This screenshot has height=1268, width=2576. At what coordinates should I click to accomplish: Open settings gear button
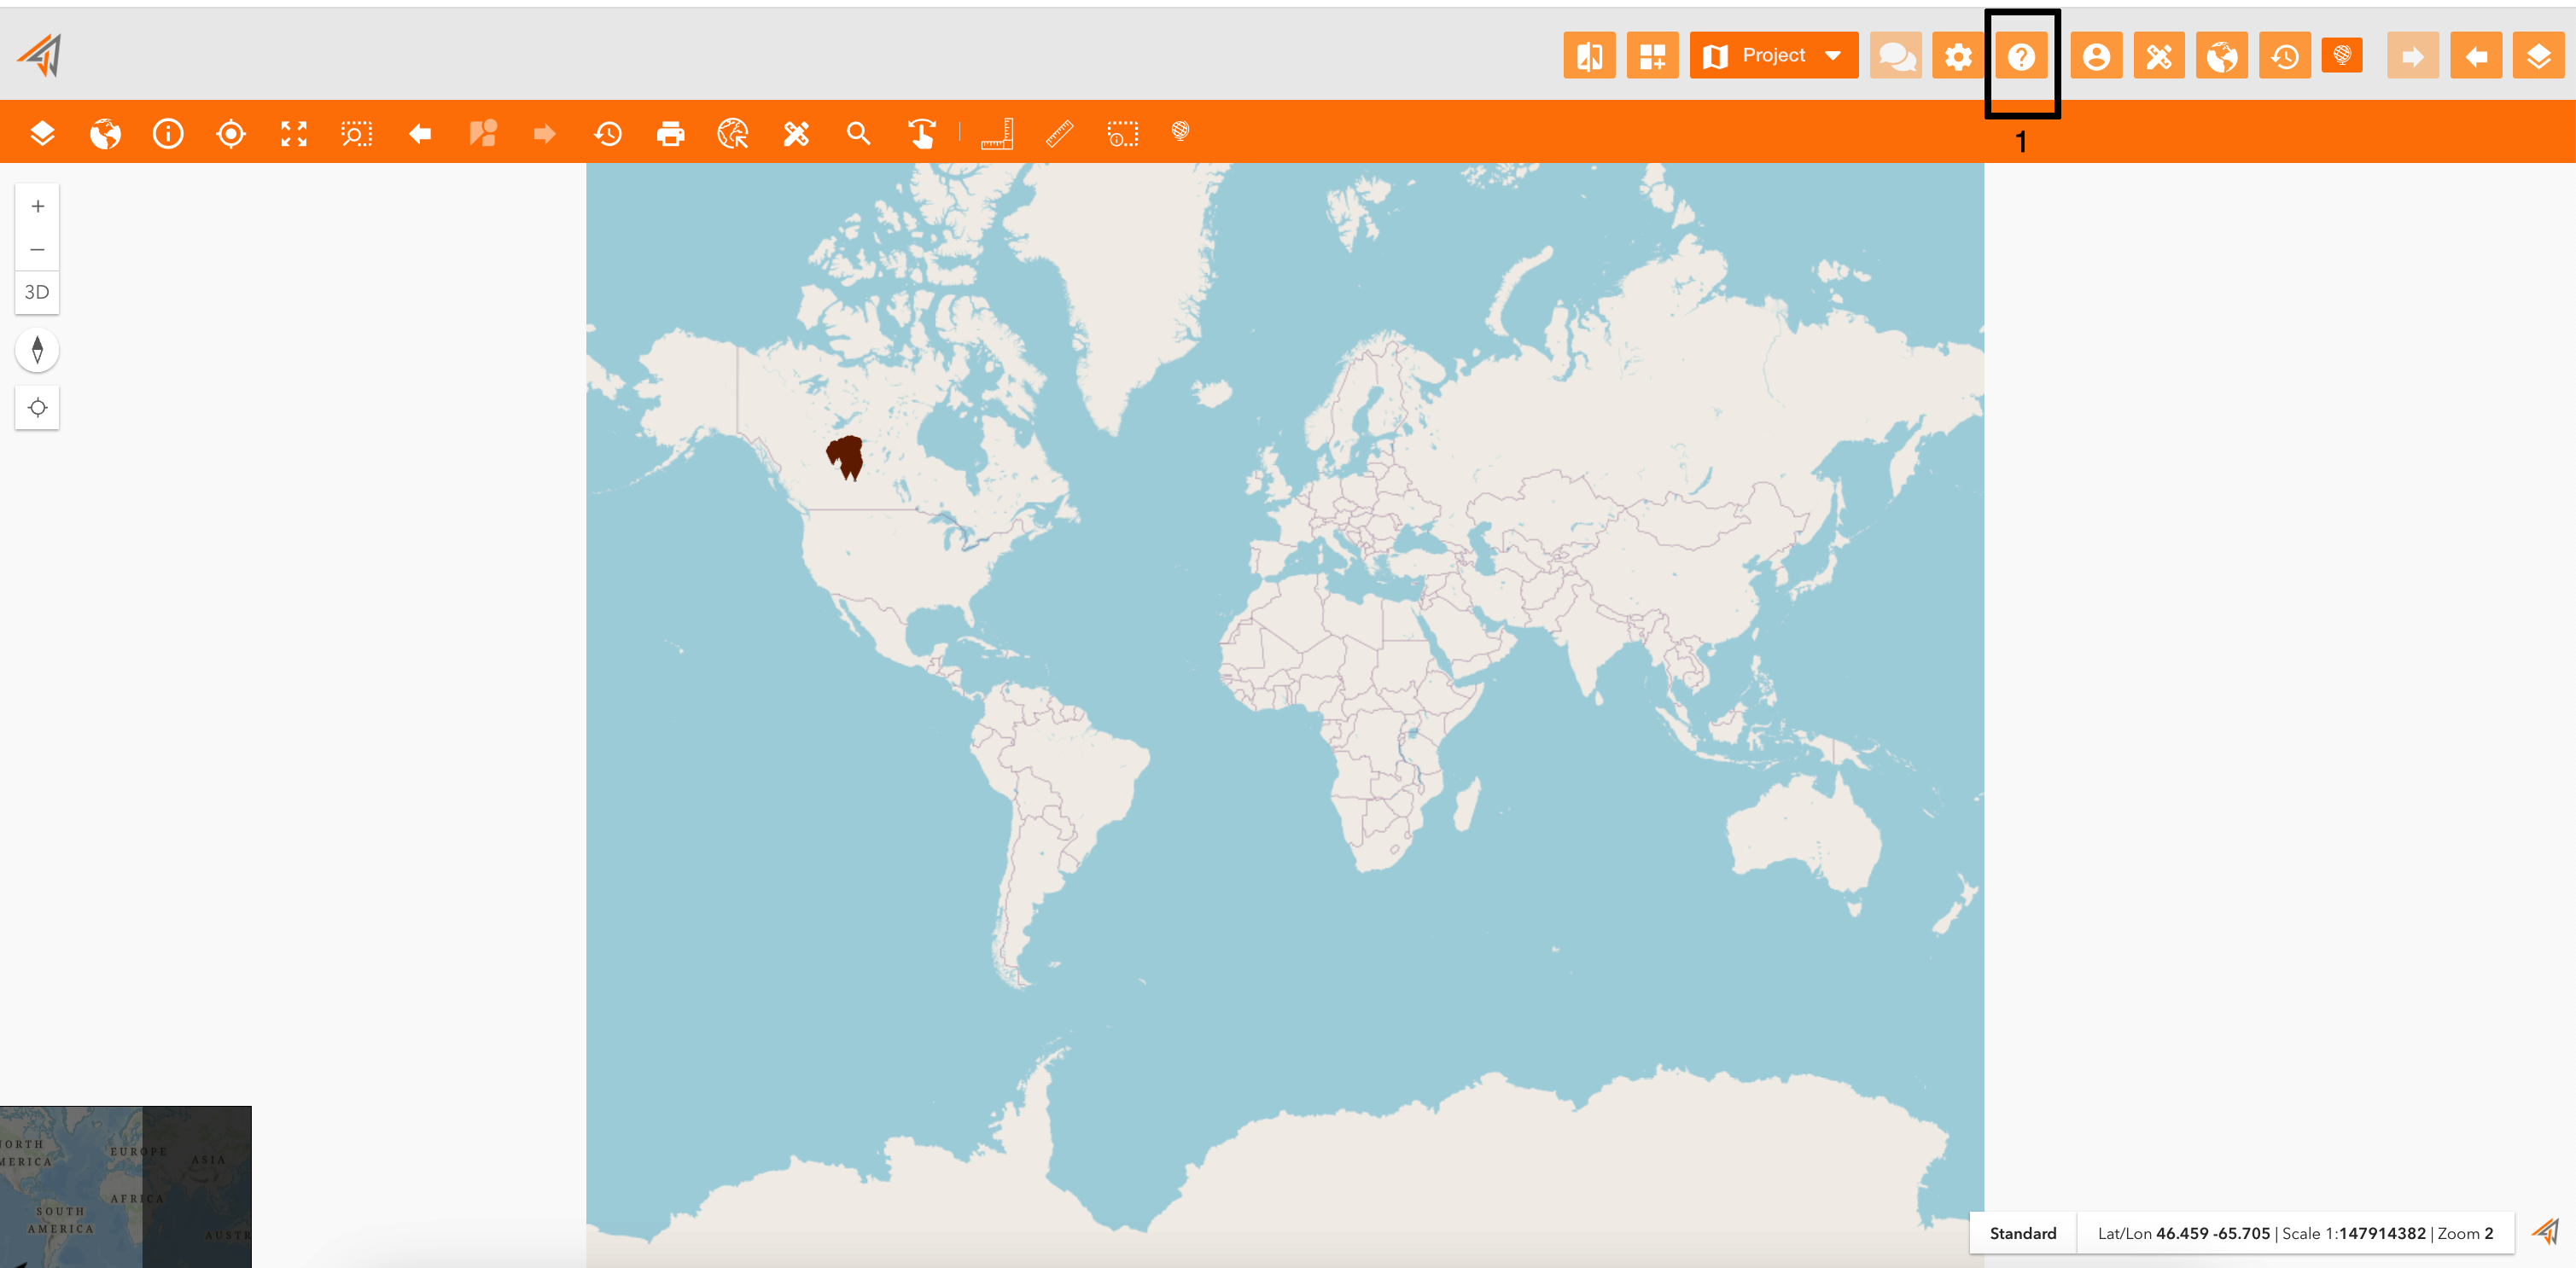(x=1958, y=56)
